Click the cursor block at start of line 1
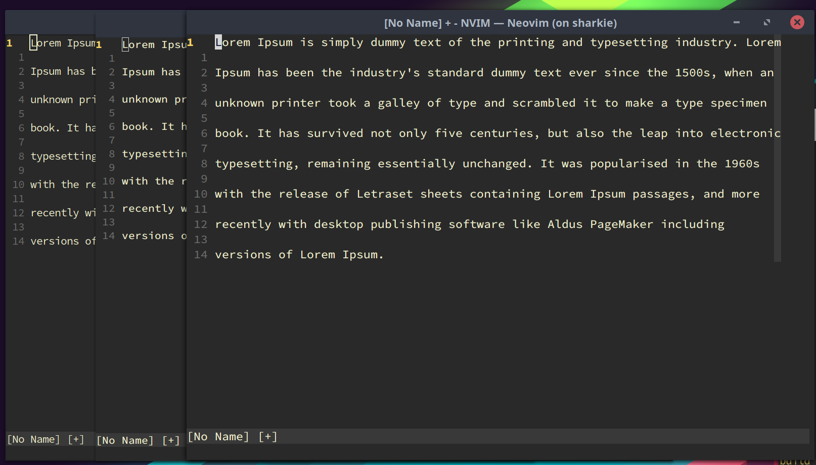 pos(217,42)
